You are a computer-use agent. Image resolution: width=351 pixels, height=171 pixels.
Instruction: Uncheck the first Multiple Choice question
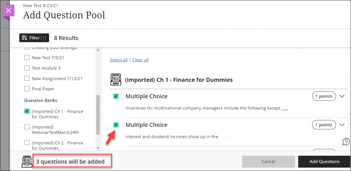tap(116, 96)
